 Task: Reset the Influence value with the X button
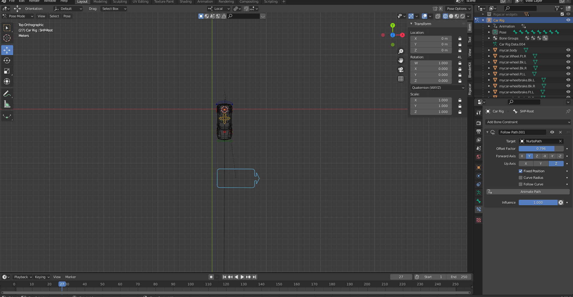click(561, 202)
